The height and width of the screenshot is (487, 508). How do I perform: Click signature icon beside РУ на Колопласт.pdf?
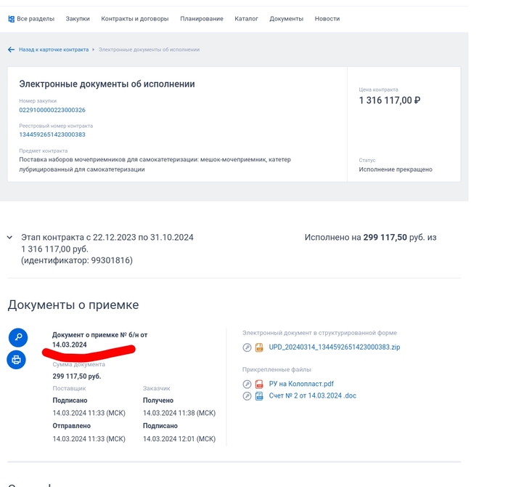[247, 384]
